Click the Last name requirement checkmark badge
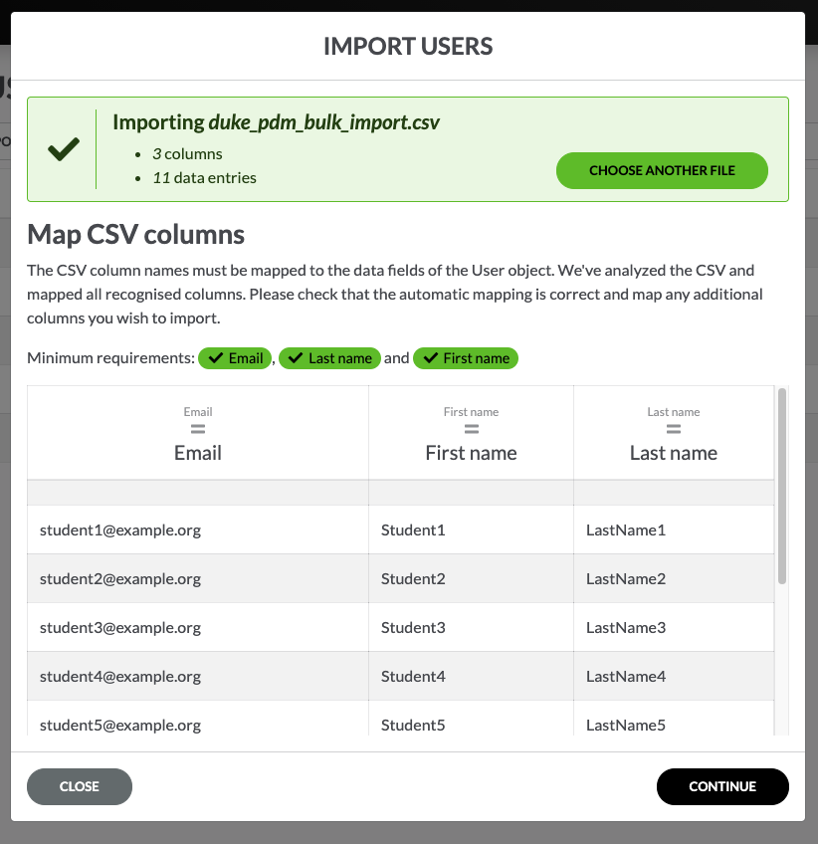 tap(329, 358)
